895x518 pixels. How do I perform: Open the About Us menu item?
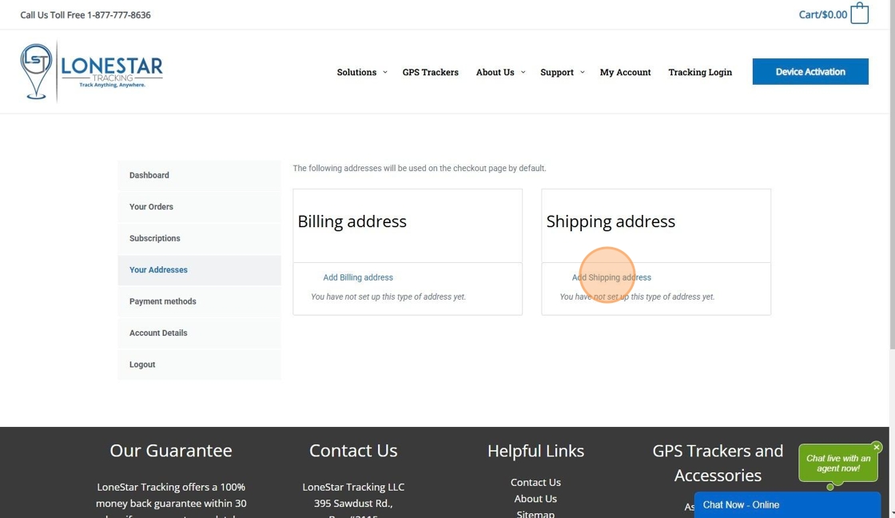click(495, 72)
